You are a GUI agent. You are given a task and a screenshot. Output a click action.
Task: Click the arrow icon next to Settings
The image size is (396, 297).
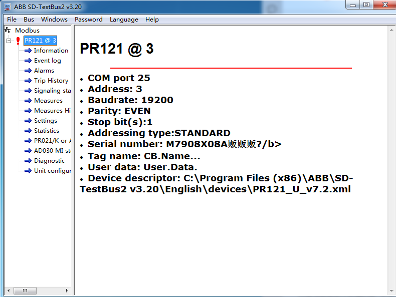tap(28, 121)
